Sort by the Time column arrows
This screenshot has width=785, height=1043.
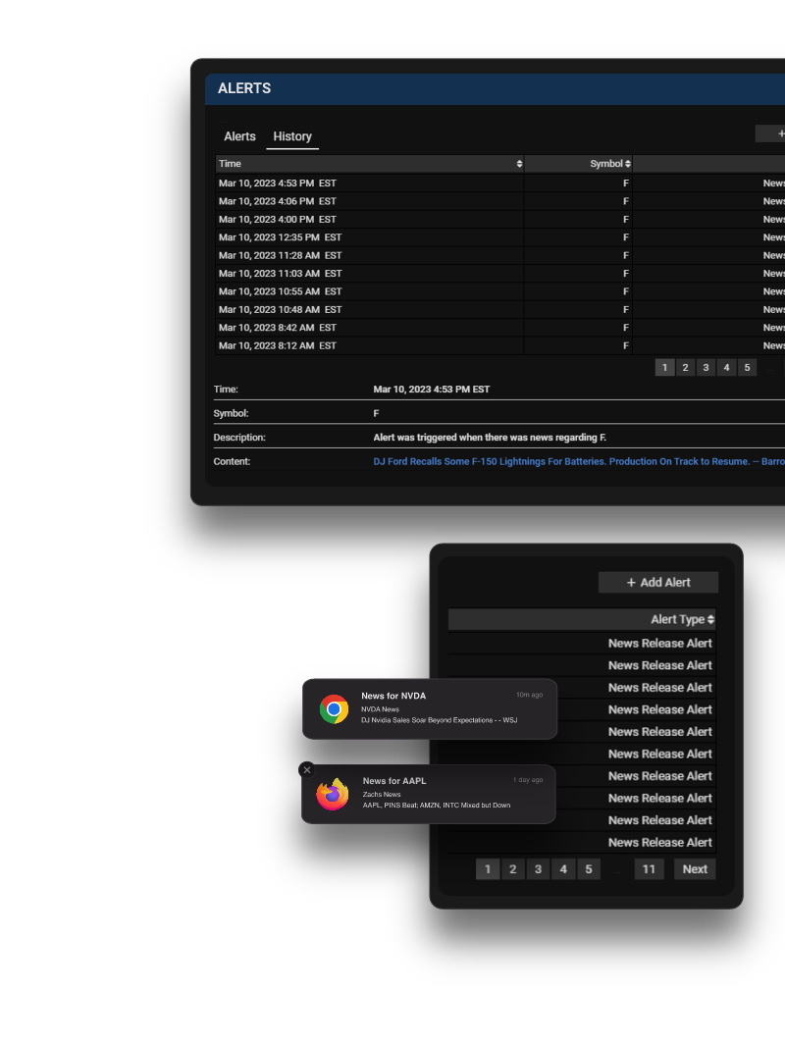click(x=519, y=164)
